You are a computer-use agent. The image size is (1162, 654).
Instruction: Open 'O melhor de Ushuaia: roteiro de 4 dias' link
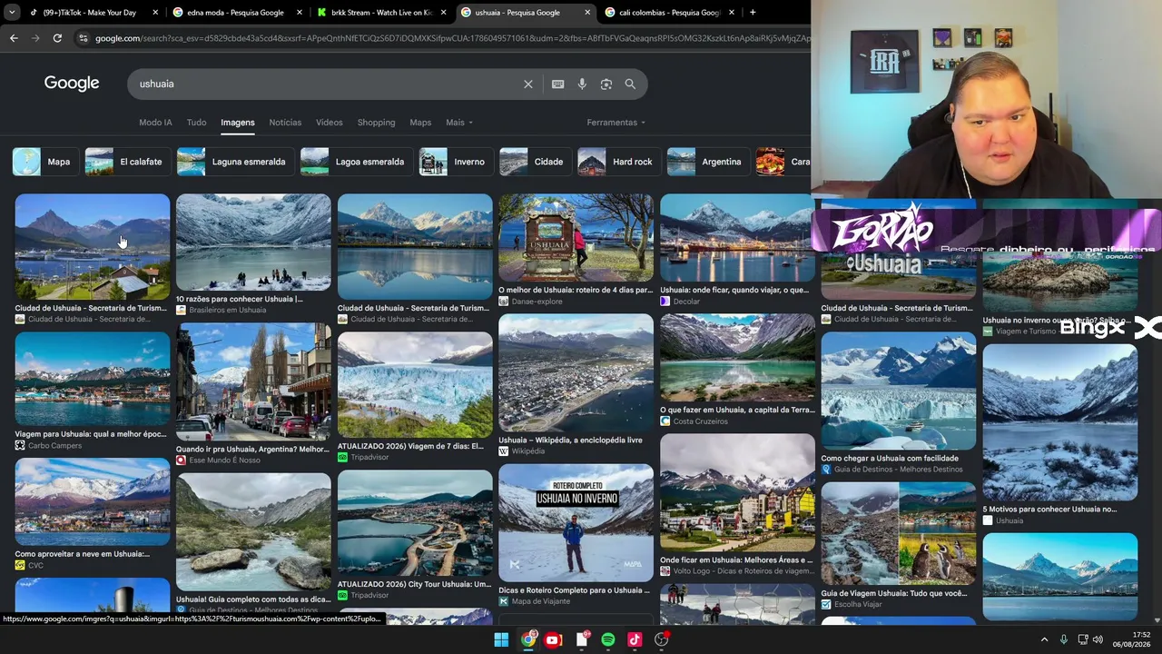click(x=576, y=290)
